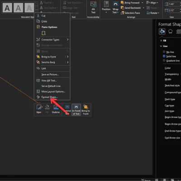181x181 pixels.
Task: Click the Connector Types icon
Action: pyautogui.click(x=38, y=39)
